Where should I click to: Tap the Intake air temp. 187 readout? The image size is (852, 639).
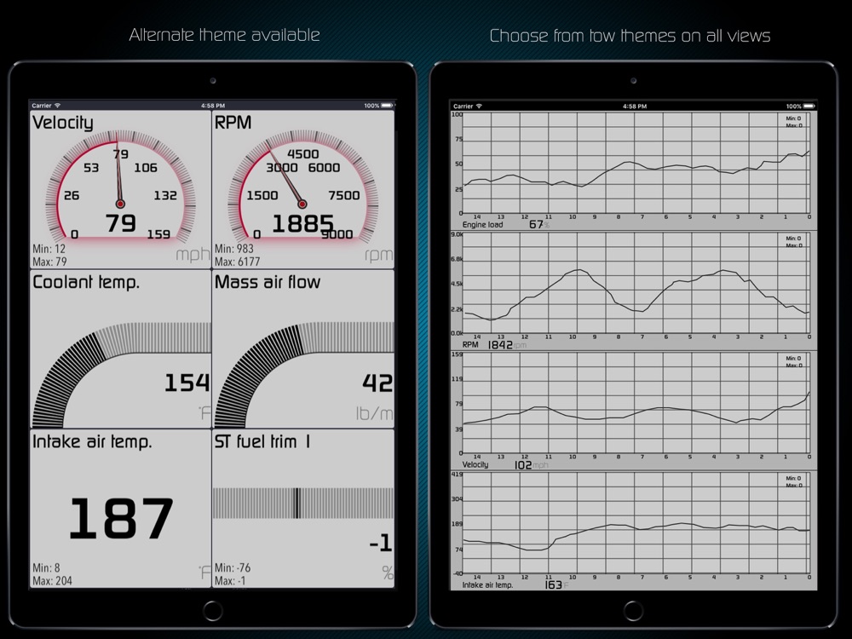point(121,519)
